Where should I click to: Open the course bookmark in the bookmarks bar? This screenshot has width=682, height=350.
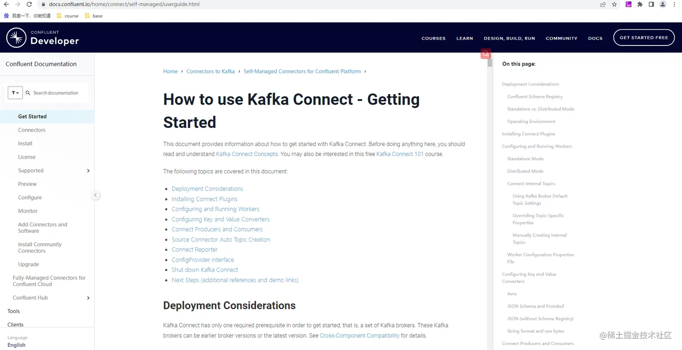point(70,15)
